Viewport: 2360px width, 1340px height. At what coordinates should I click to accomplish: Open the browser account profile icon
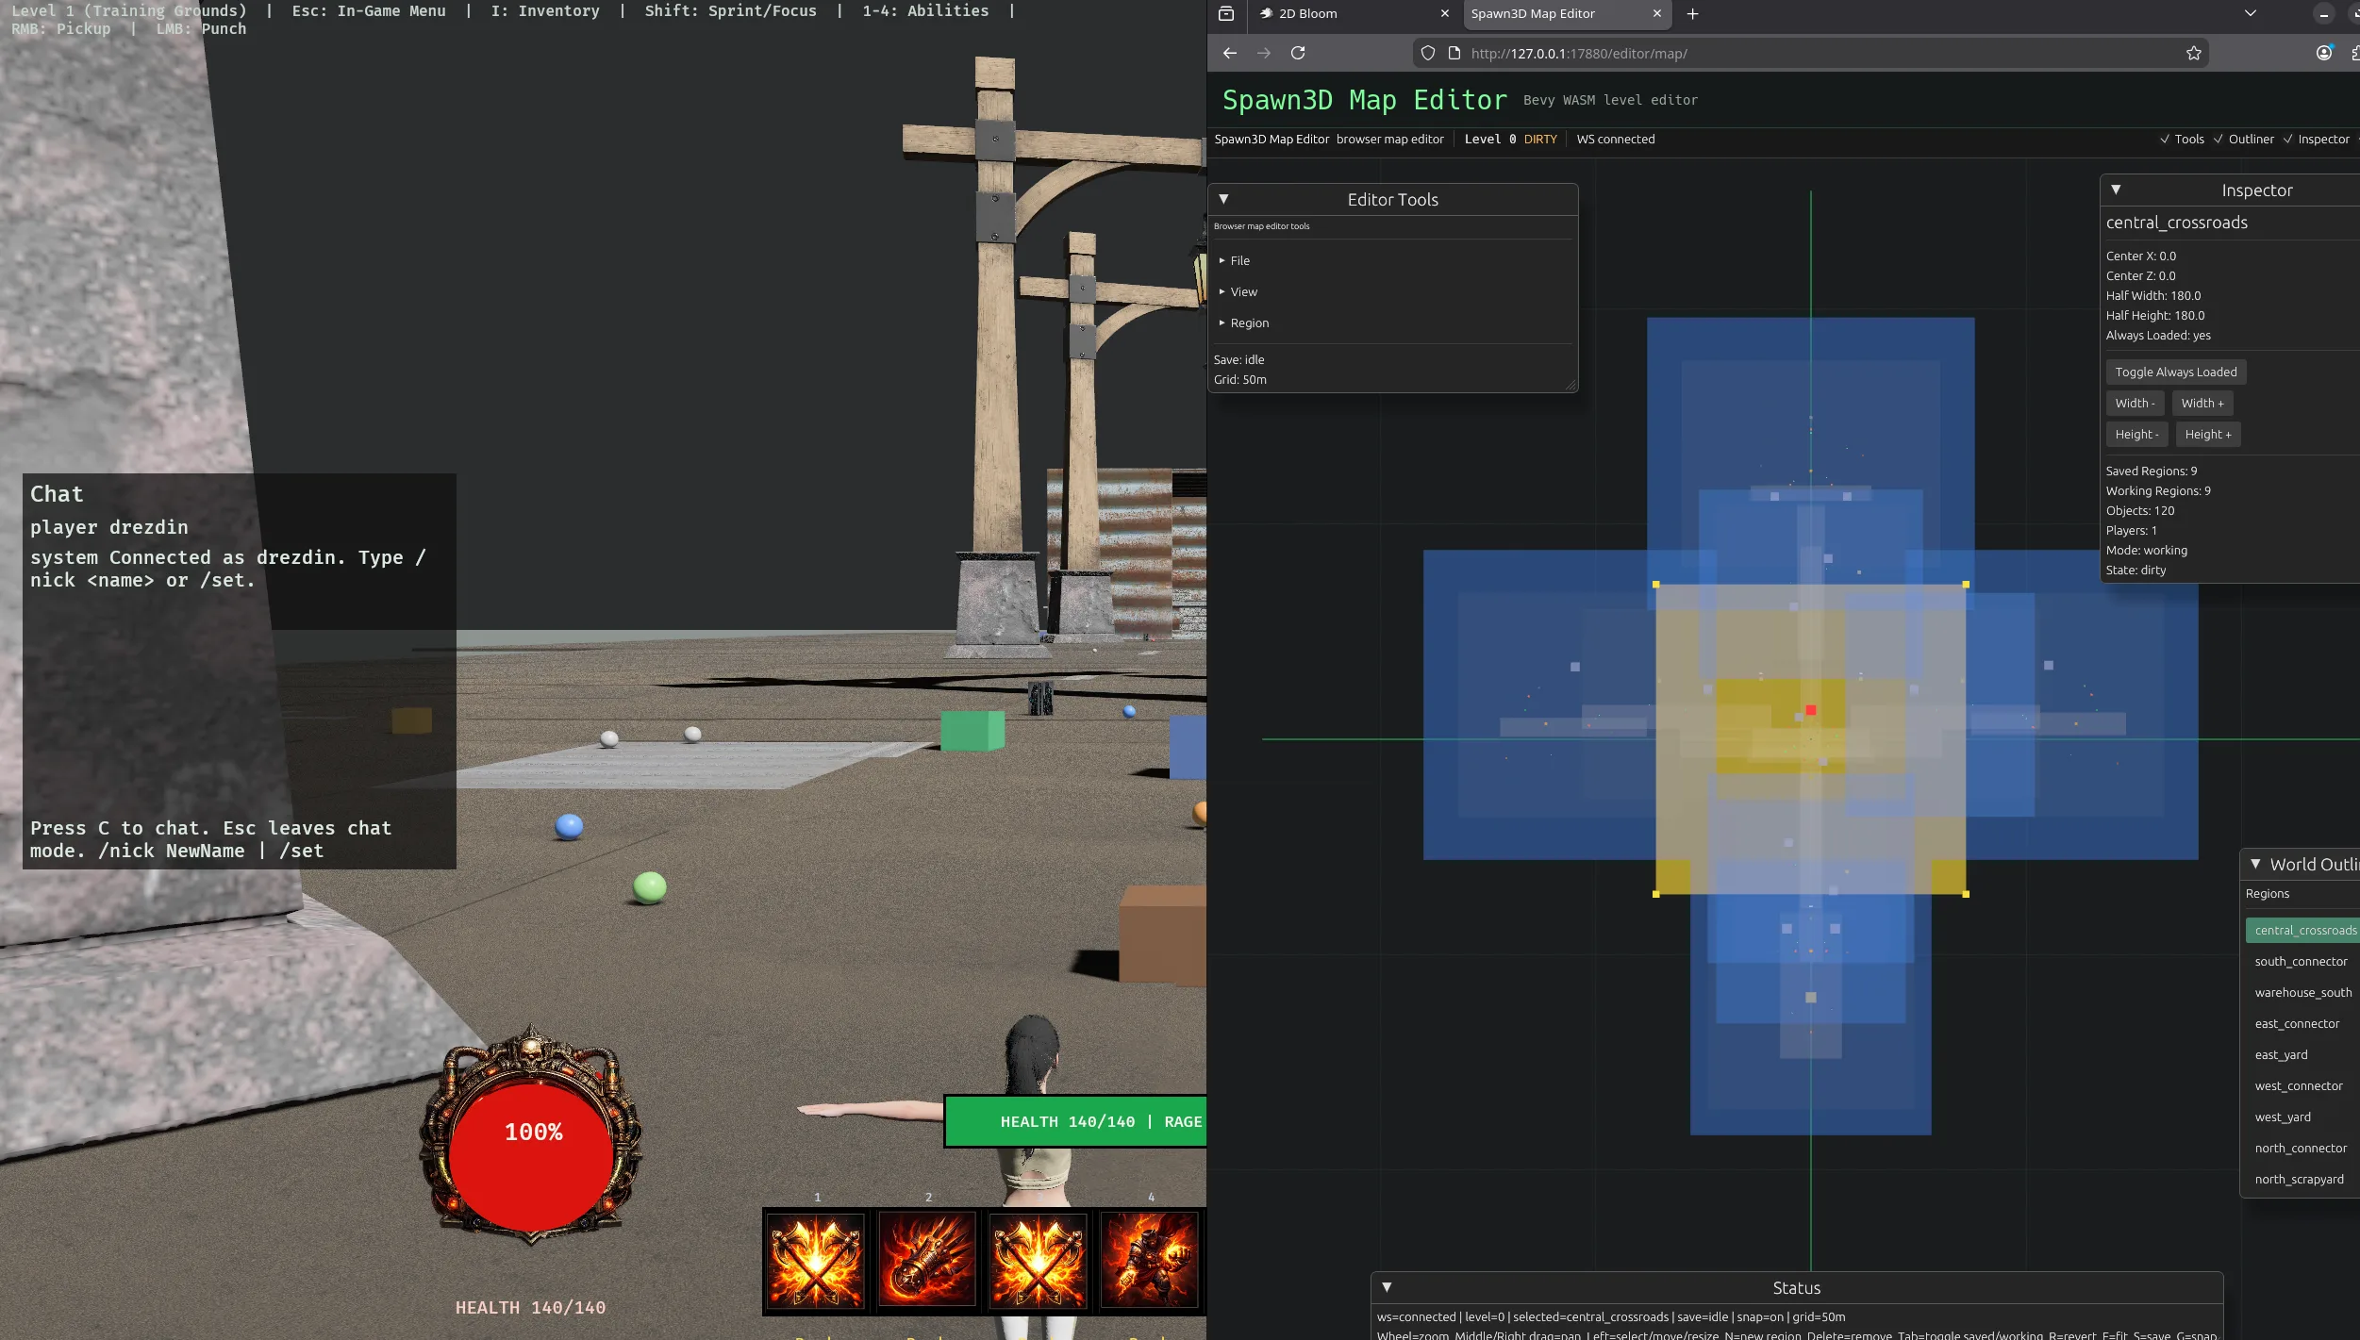click(2322, 53)
